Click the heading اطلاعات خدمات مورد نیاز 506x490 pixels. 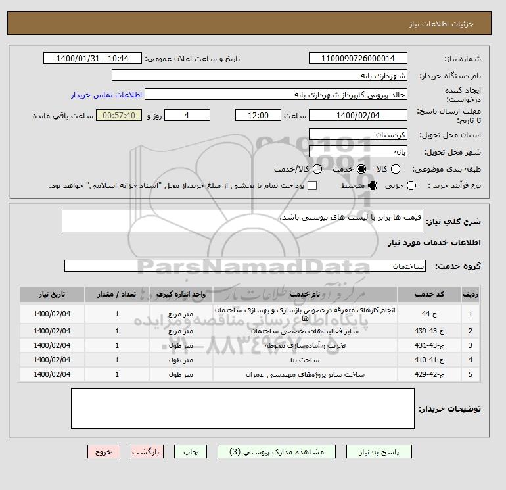pyautogui.click(x=434, y=243)
